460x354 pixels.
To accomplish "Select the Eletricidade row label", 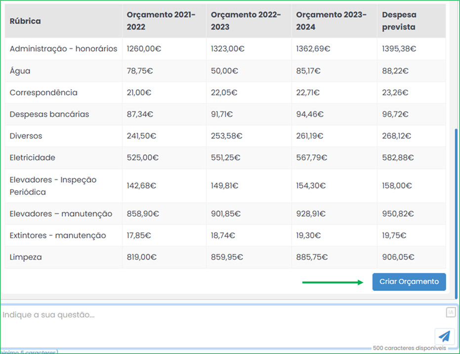I will click(x=32, y=158).
